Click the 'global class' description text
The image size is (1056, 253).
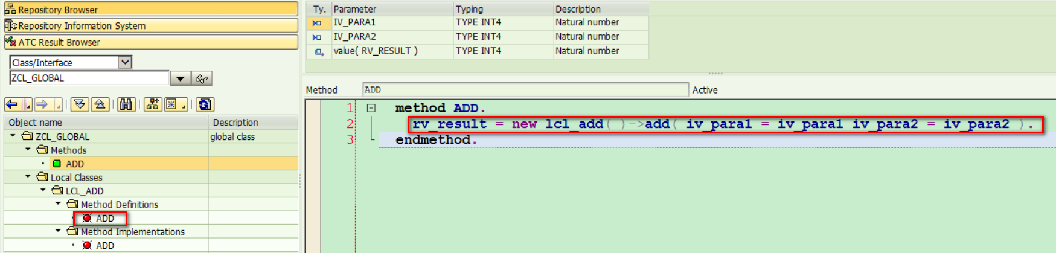tap(232, 137)
